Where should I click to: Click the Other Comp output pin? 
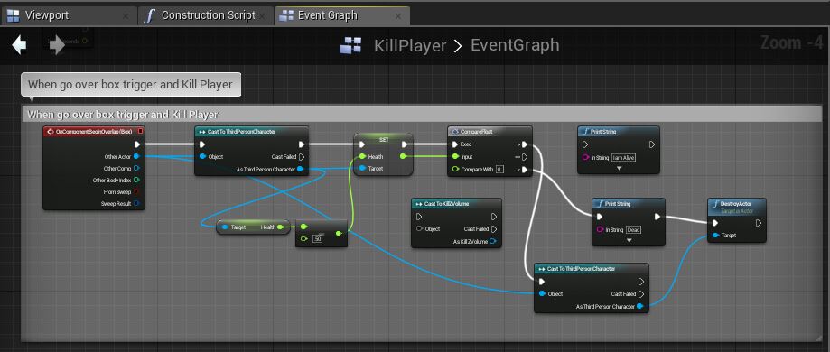[x=136, y=168]
